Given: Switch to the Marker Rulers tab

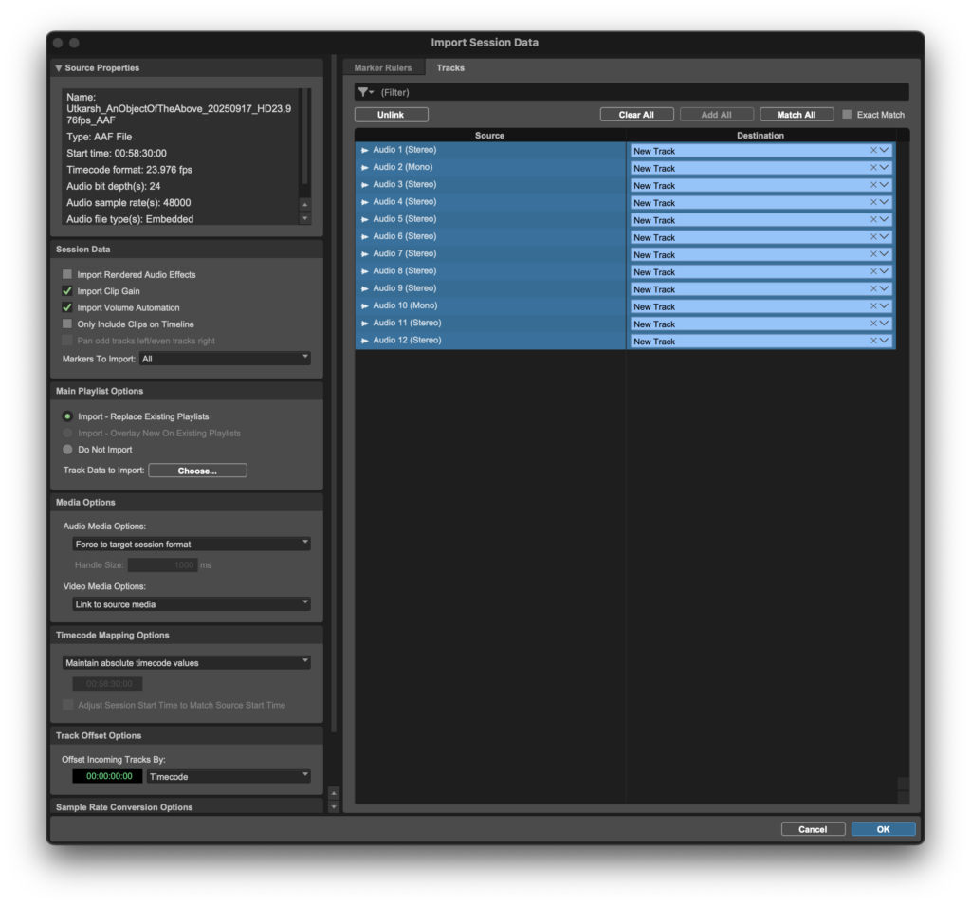Looking at the screenshot, I should [x=383, y=68].
